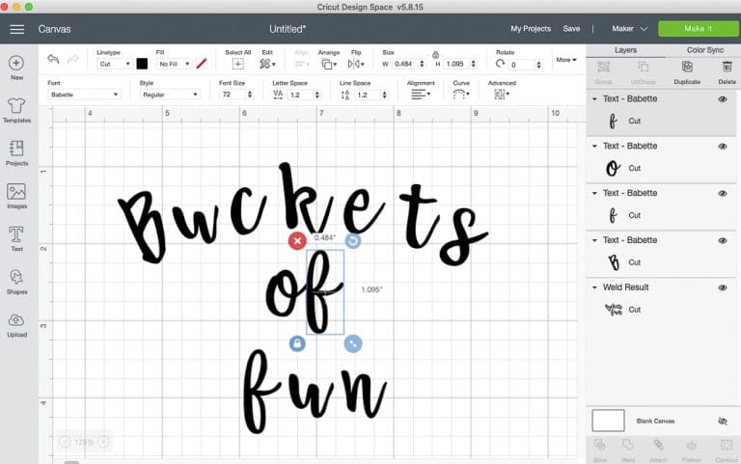Screen dimensions: 741x464
Task: Click the Rotate icon in the toolbar
Action: pyautogui.click(x=500, y=64)
